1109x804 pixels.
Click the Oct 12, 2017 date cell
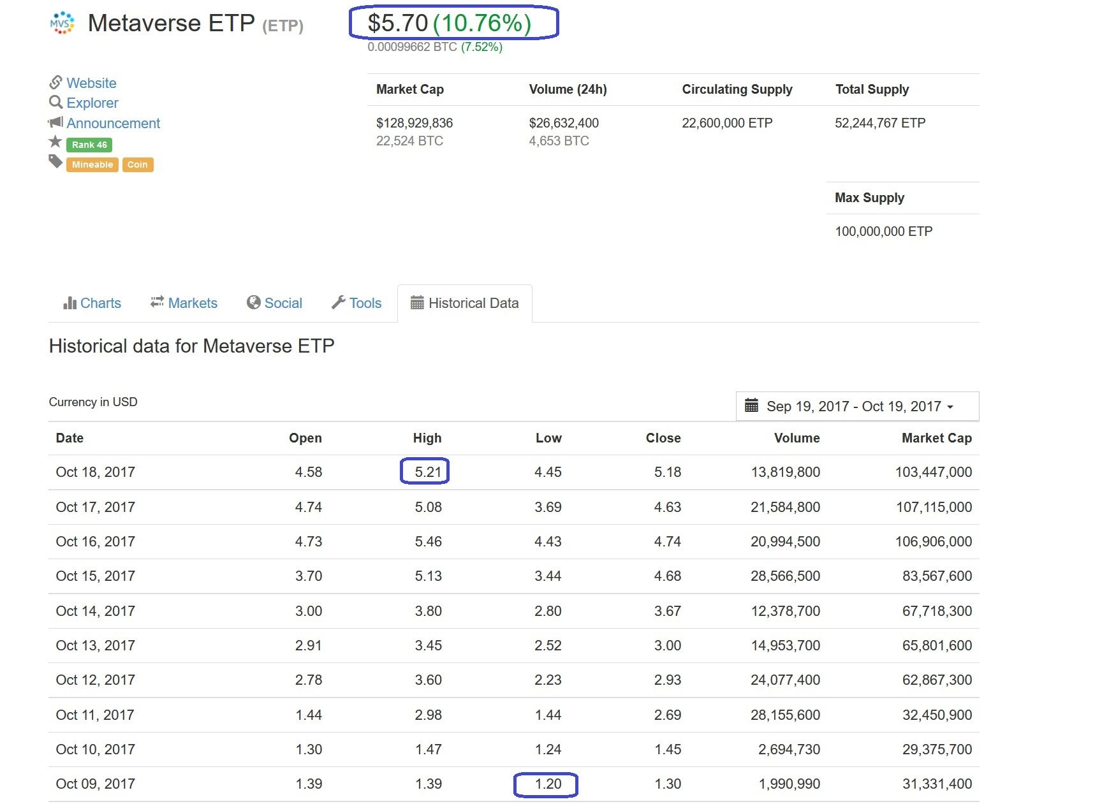coord(96,680)
